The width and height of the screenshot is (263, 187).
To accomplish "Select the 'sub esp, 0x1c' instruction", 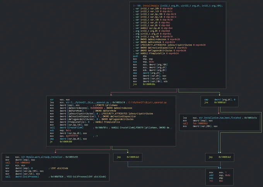I will click(60, 130).
